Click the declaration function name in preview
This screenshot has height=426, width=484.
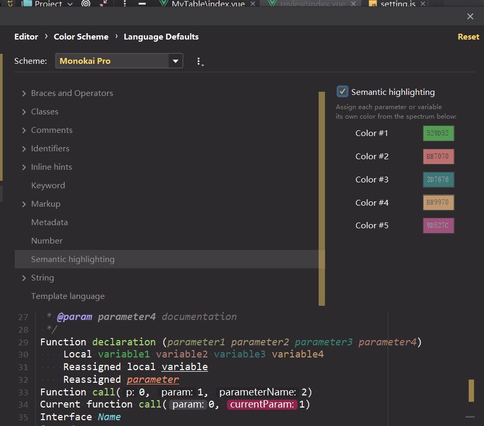click(124, 342)
